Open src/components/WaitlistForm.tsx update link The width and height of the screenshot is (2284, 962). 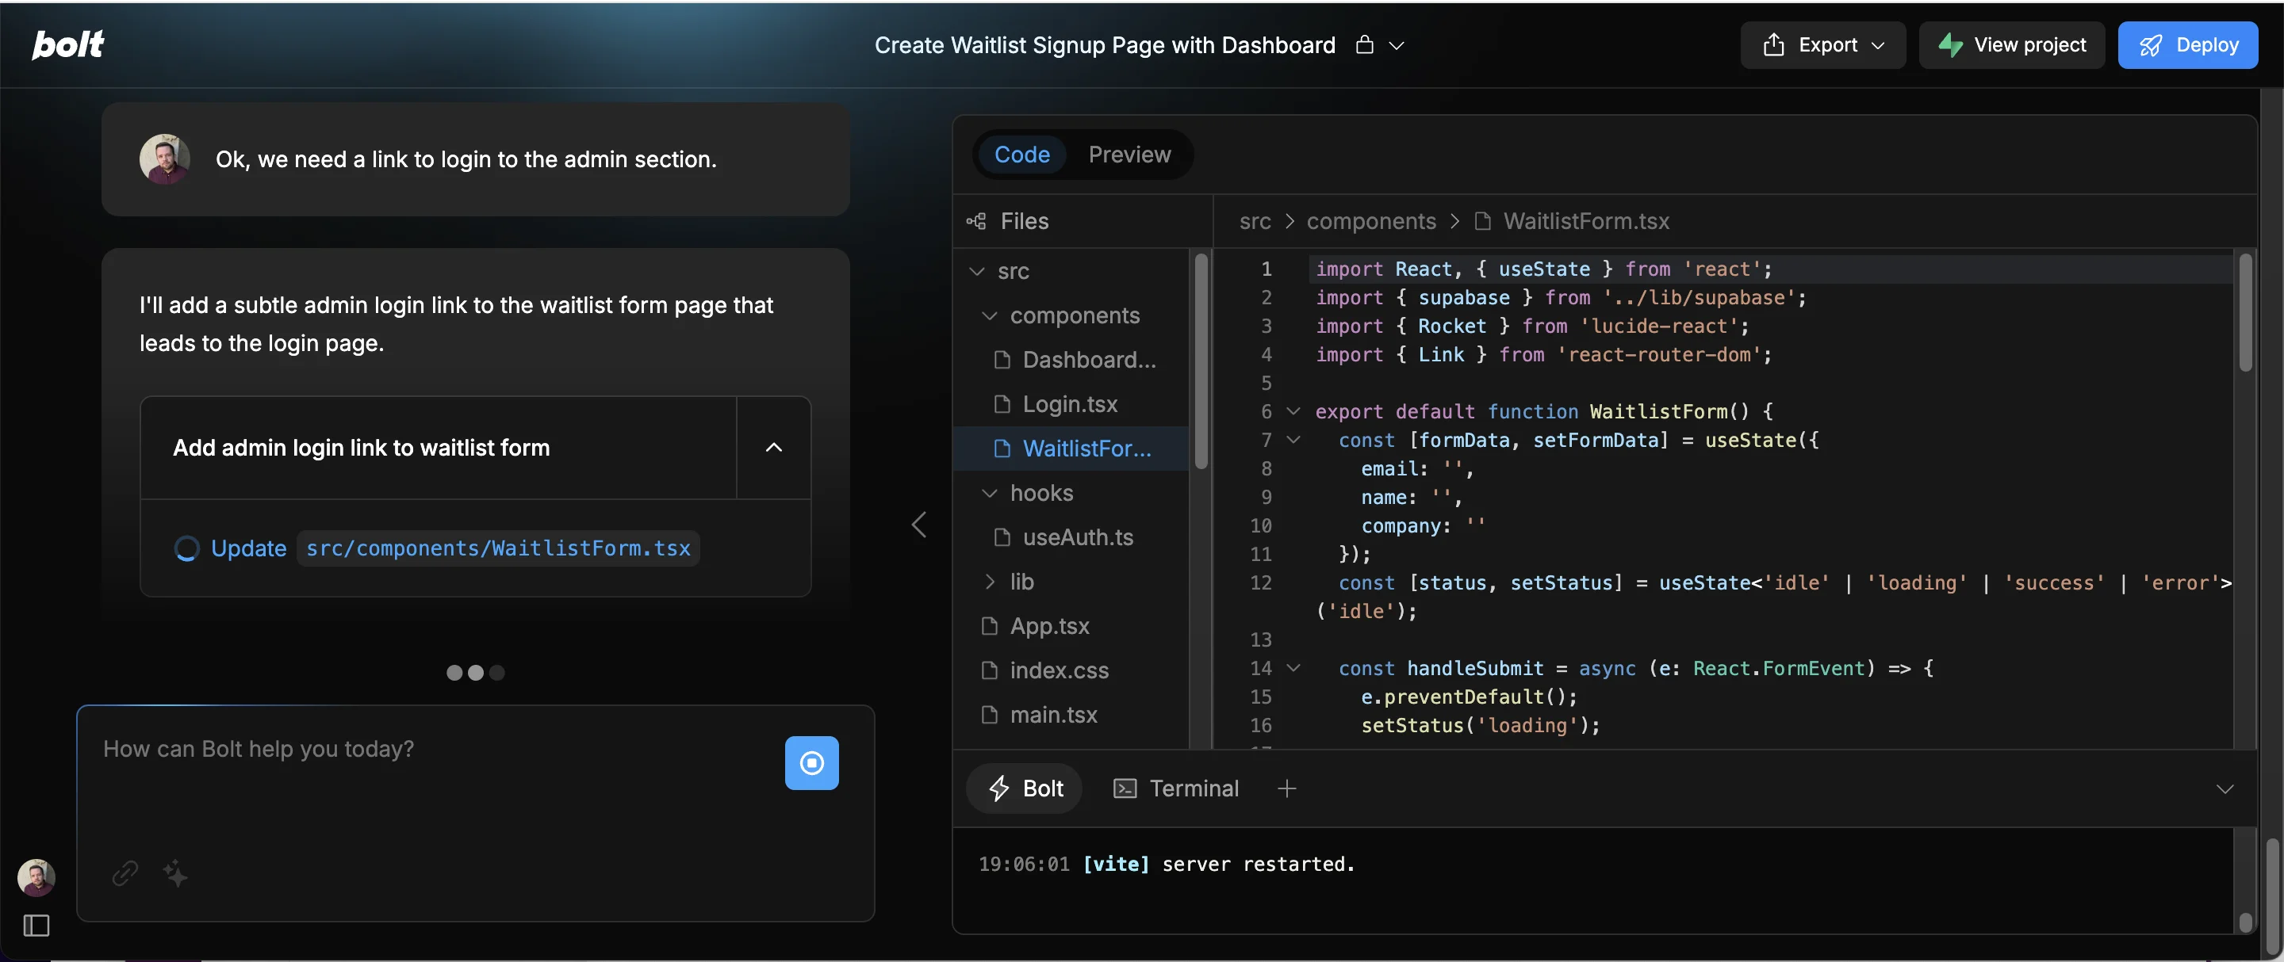(497, 548)
